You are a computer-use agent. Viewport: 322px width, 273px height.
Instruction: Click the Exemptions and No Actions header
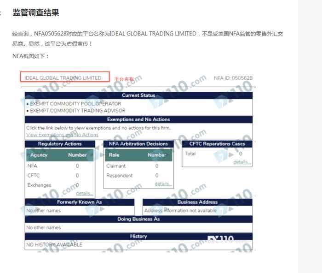[138, 119]
